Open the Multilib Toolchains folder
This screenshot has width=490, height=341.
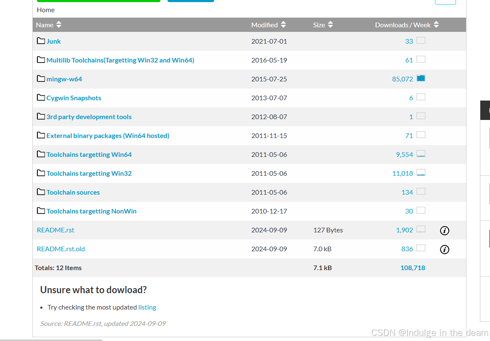click(x=120, y=60)
